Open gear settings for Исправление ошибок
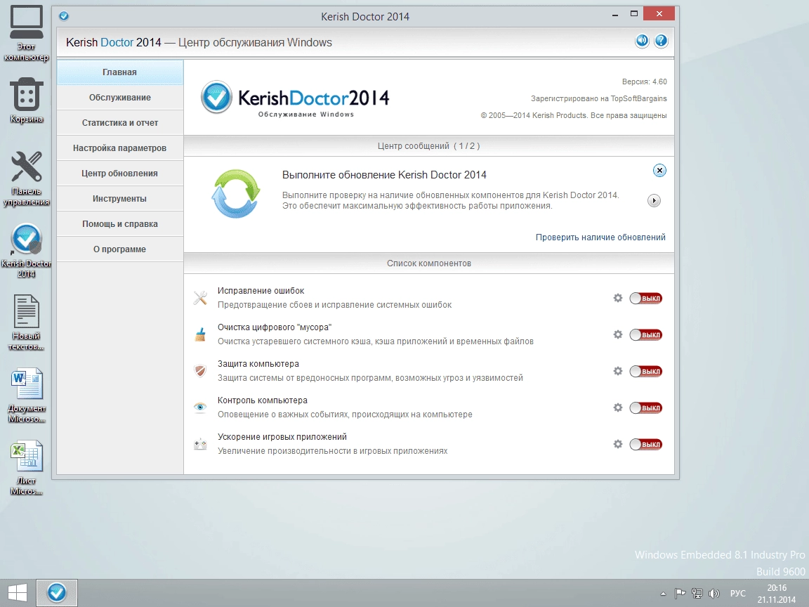The image size is (809, 607). [x=617, y=298]
